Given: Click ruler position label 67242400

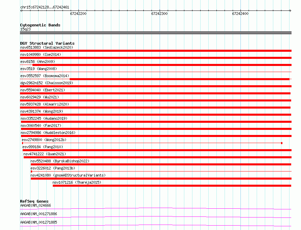Looking at the screenshot, I should click(x=240, y=14).
